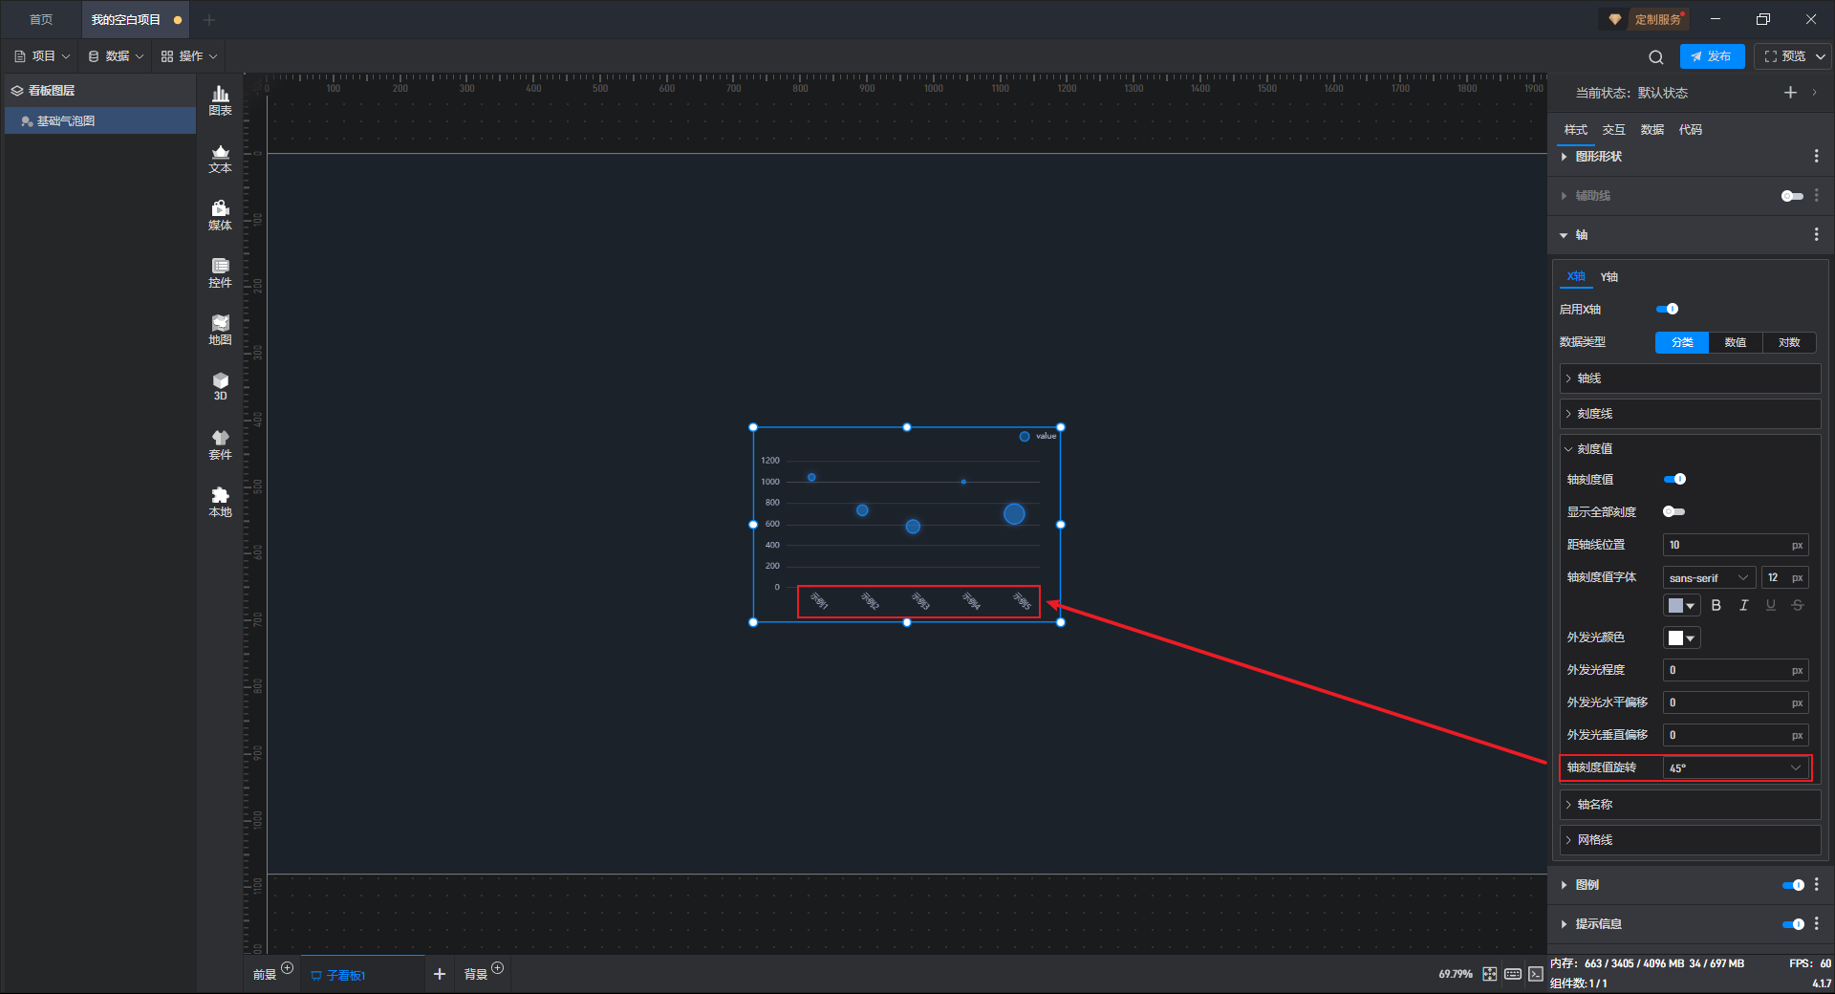
Task: Click the search magnifier icon
Action: [x=1656, y=56]
